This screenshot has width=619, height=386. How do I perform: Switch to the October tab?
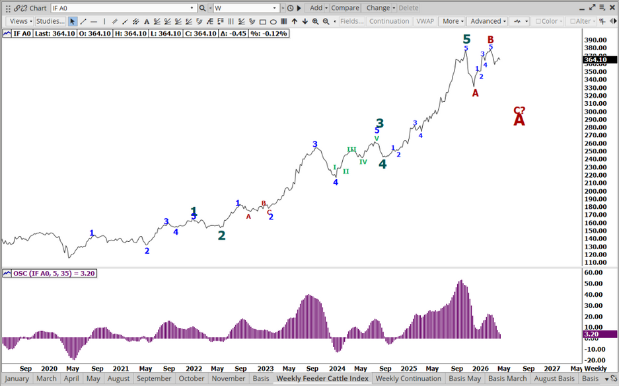pyautogui.click(x=192, y=379)
